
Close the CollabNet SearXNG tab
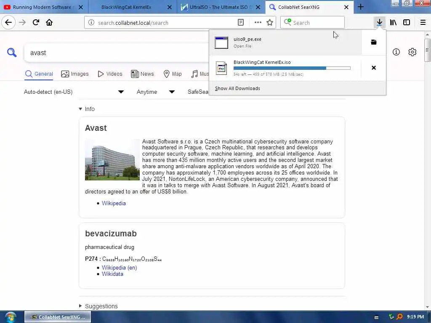[x=346, y=7]
